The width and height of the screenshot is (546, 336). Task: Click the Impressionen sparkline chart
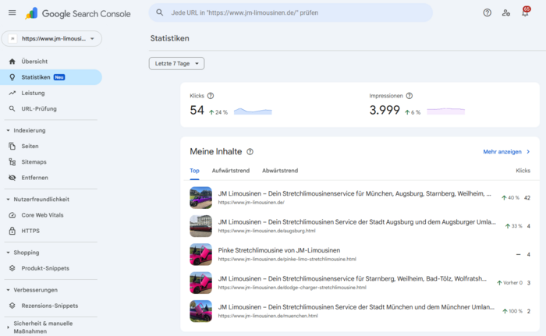[445, 111]
